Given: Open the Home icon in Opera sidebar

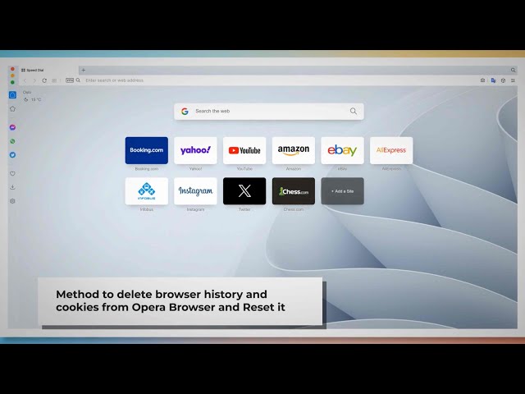Looking at the screenshot, I should 12,95.
